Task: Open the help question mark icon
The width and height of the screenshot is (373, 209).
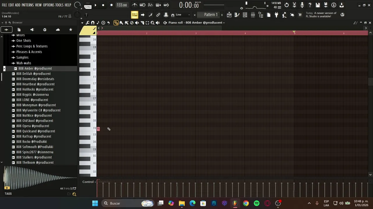Action: tap(310, 5)
